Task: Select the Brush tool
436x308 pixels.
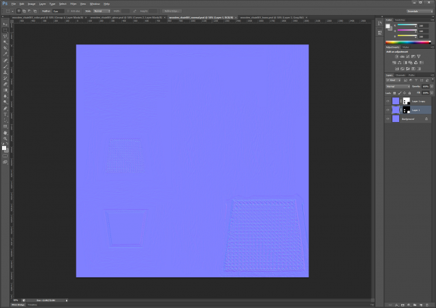Action: (x=5, y=66)
